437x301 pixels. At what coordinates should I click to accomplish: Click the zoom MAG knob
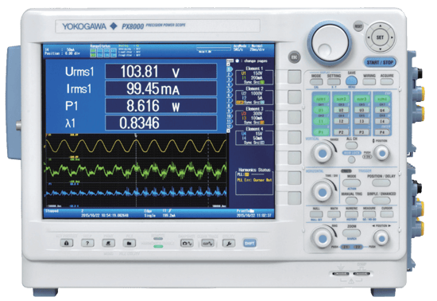[x=323, y=239]
